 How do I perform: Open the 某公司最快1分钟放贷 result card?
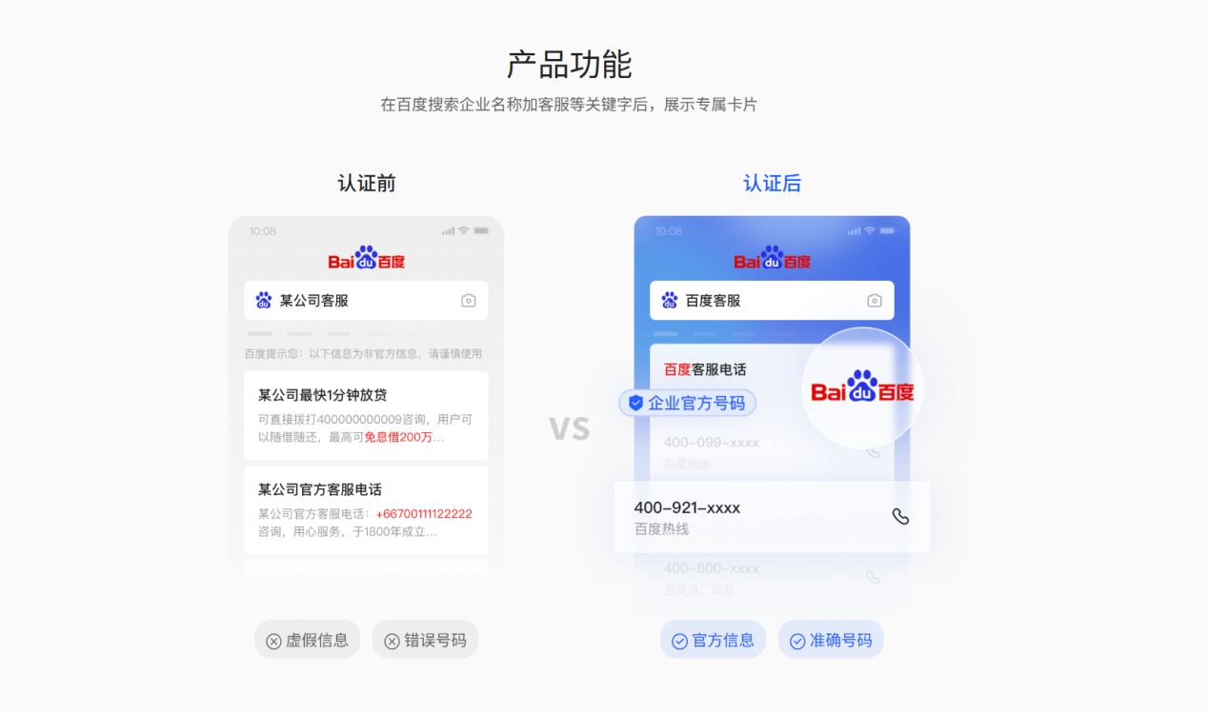(x=366, y=415)
